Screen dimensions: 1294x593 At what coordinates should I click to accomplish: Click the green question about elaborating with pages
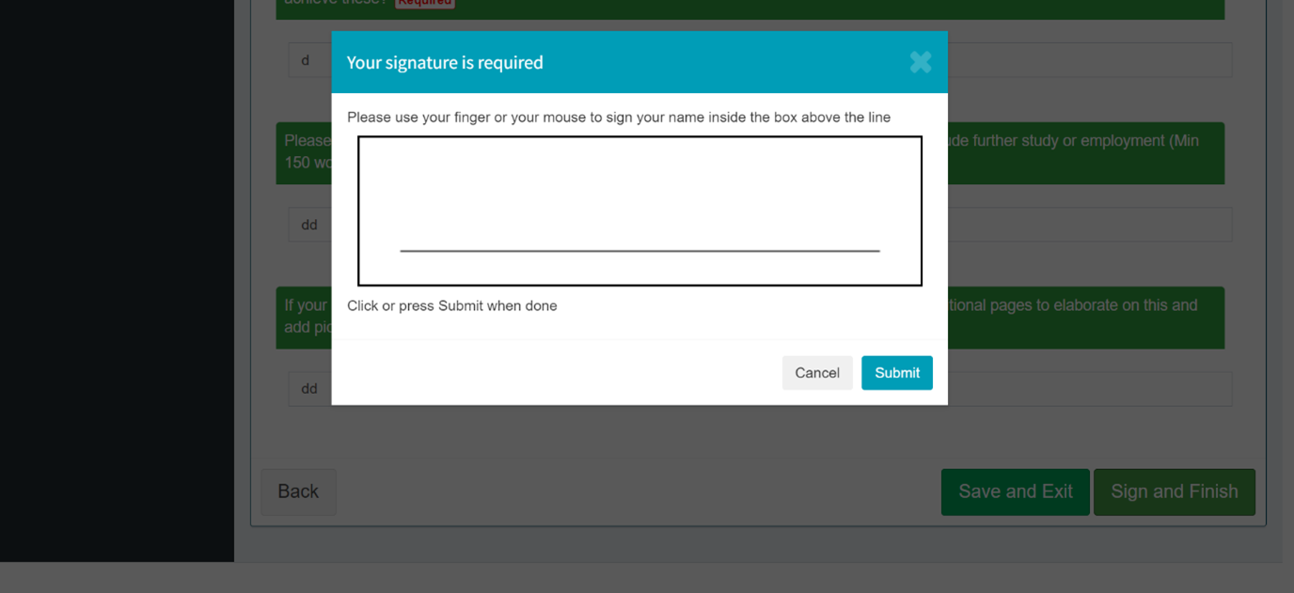point(1081,317)
